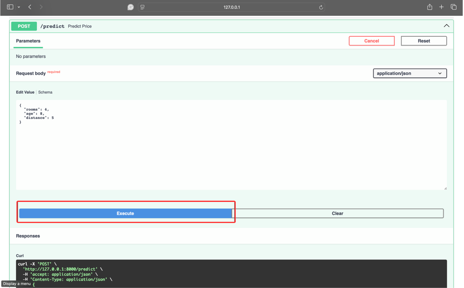Click the website privacy icon beside the URL
The image size is (464, 288).
(142, 7)
